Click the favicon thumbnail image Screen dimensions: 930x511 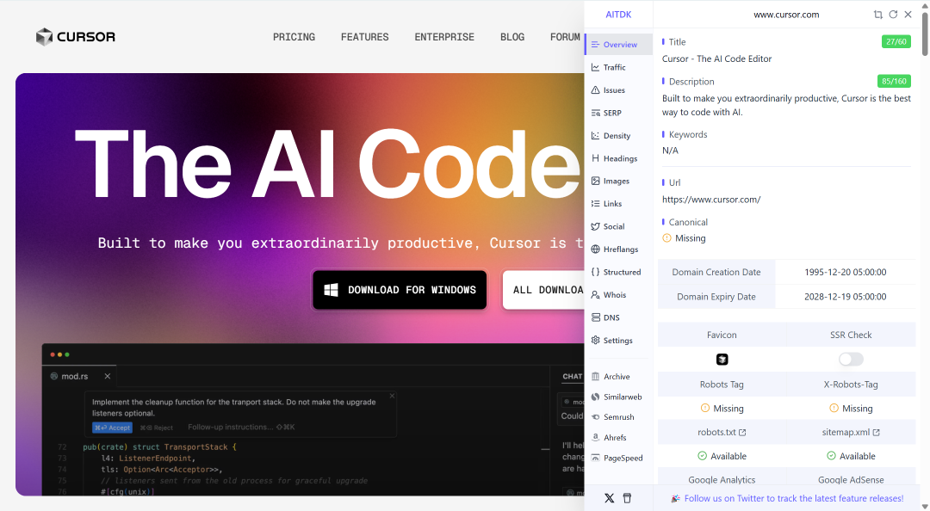722,360
